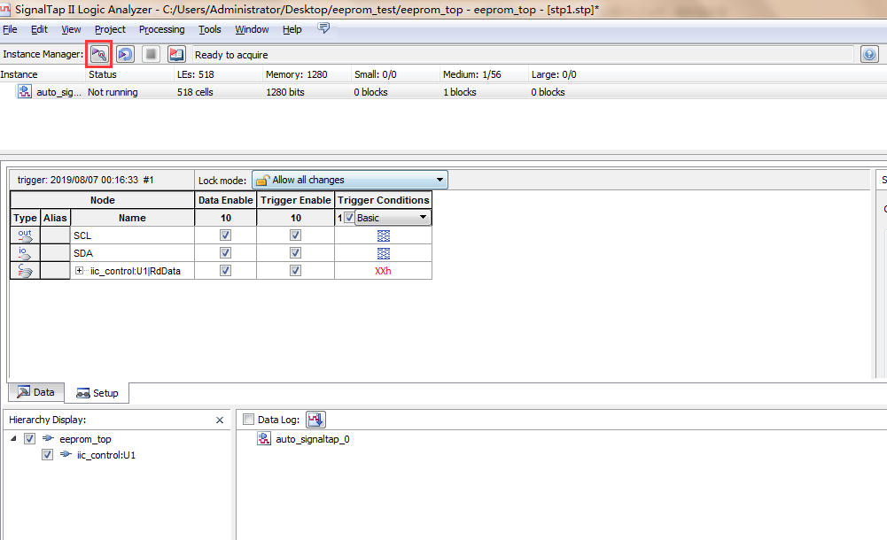Collapse the eeprom_top hierarchy node
Image resolution: width=887 pixels, height=540 pixels.
click(x=13, y=438)
